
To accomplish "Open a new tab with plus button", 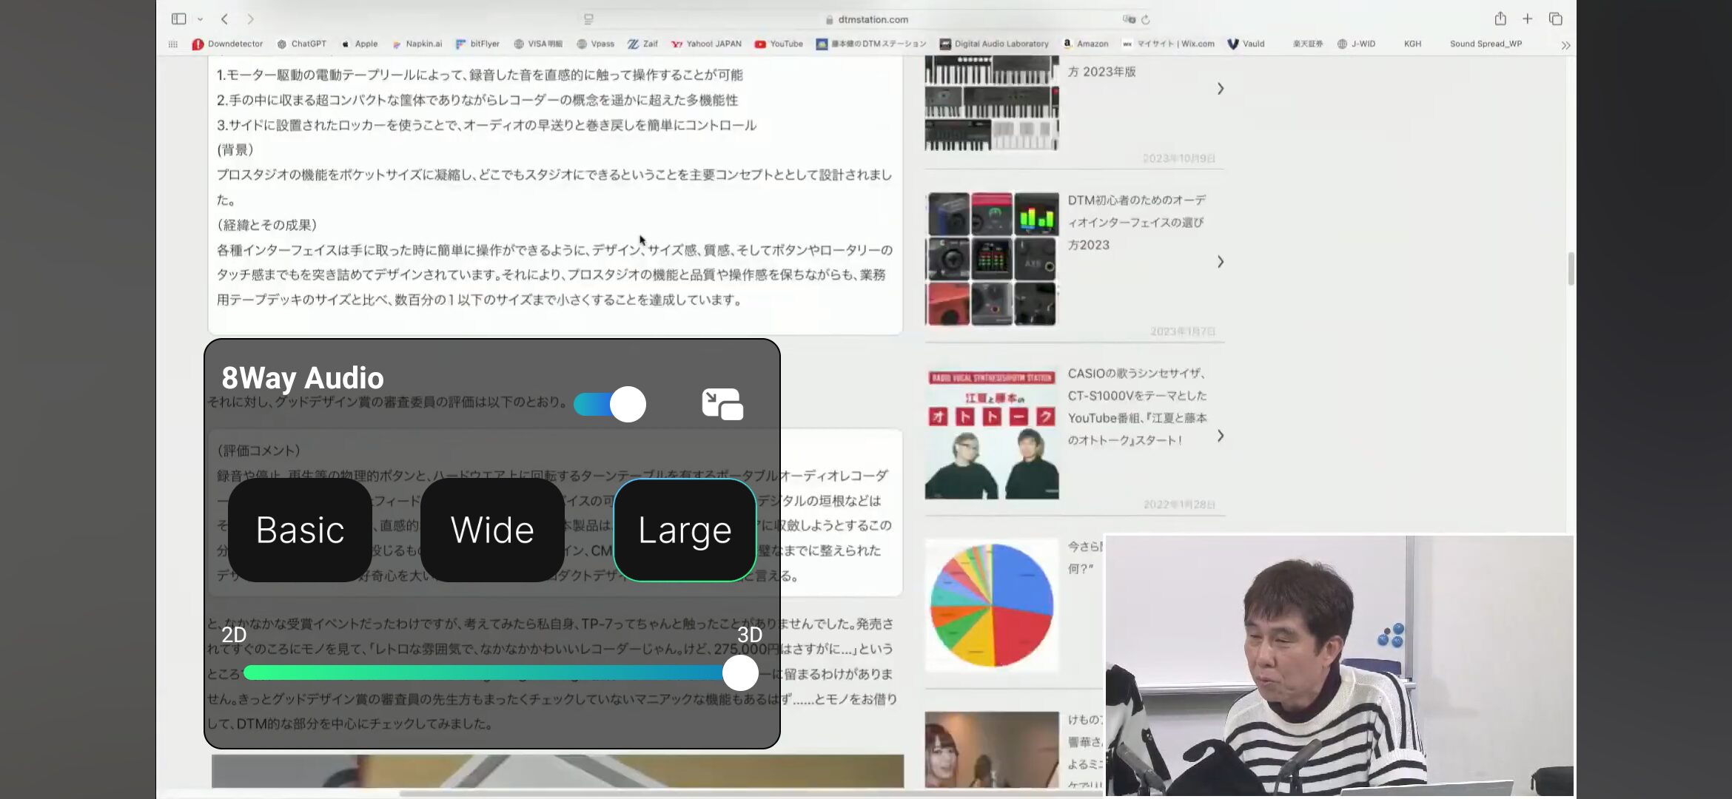I will [x=1527, y=19].
